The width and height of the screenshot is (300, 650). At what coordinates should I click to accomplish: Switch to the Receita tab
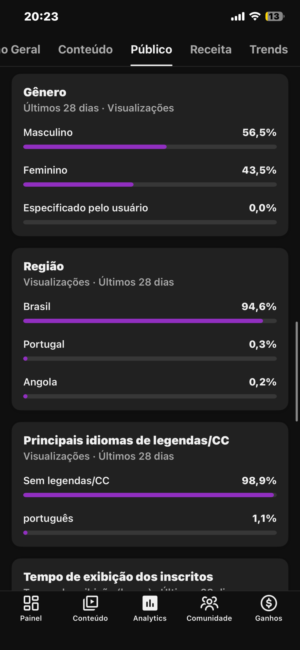211,50
